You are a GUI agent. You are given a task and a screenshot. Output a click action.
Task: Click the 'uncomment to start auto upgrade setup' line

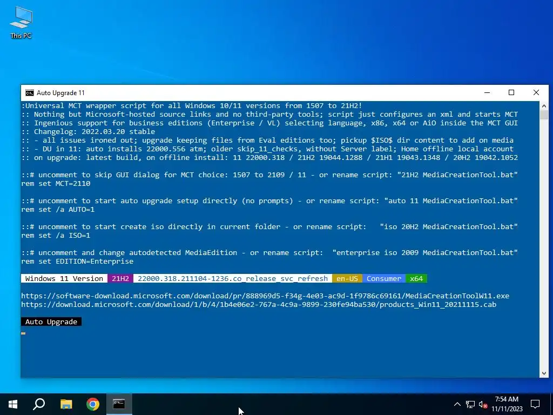click(x=269, y=201)
